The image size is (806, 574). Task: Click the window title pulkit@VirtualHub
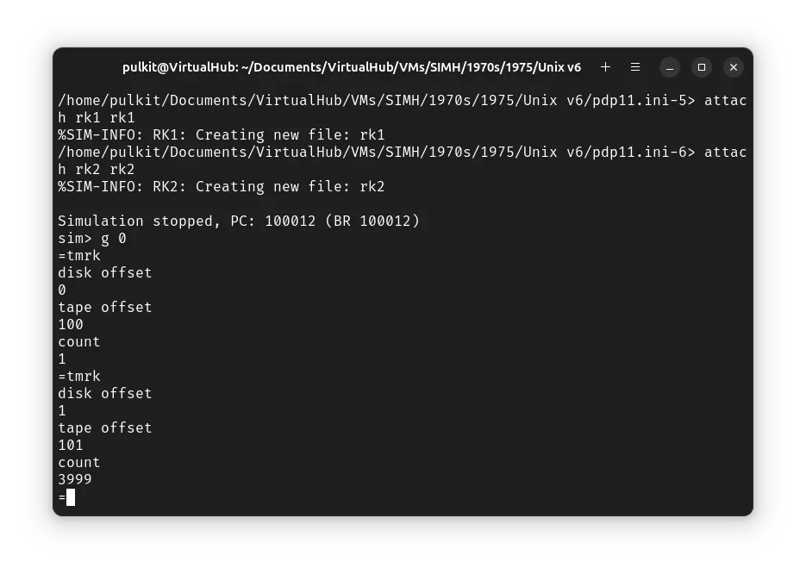[x=351, y=67]
